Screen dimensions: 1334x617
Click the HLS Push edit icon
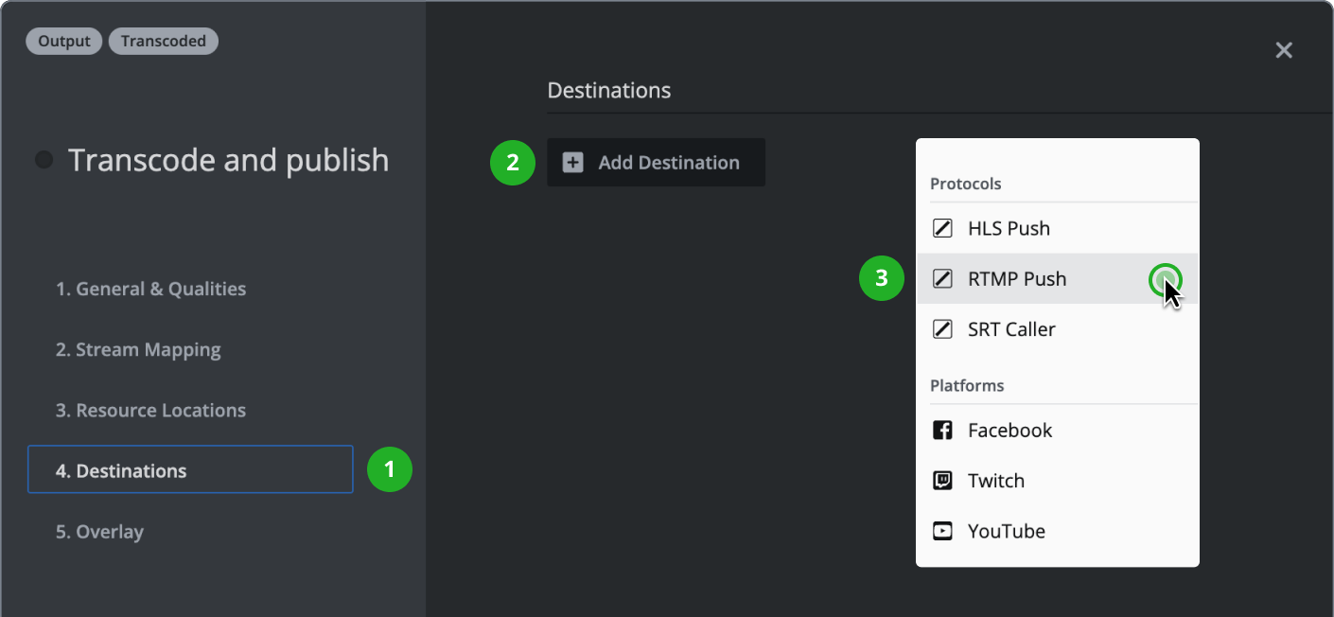(942, 228)
